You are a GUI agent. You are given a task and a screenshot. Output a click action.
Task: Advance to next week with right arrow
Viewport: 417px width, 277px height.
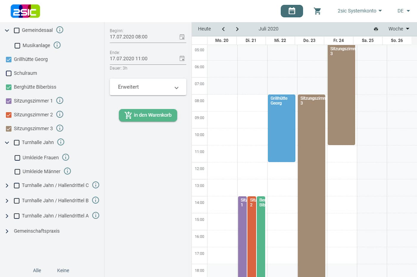(x=237, y=29)
